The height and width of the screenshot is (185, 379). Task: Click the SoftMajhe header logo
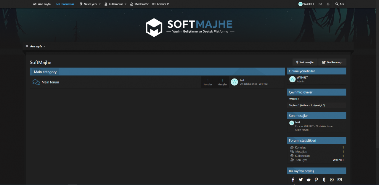point(189,27)
